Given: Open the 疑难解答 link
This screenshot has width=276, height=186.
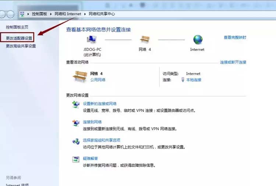Looking at the screenshot, I should pyautogui.click(x=90, y=158).
